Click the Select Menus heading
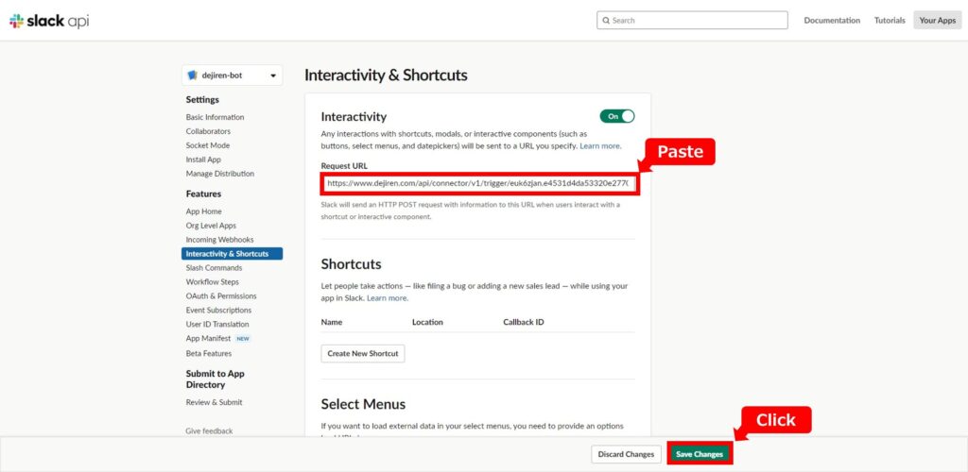 pyautogui.click(x=363, y=404)
